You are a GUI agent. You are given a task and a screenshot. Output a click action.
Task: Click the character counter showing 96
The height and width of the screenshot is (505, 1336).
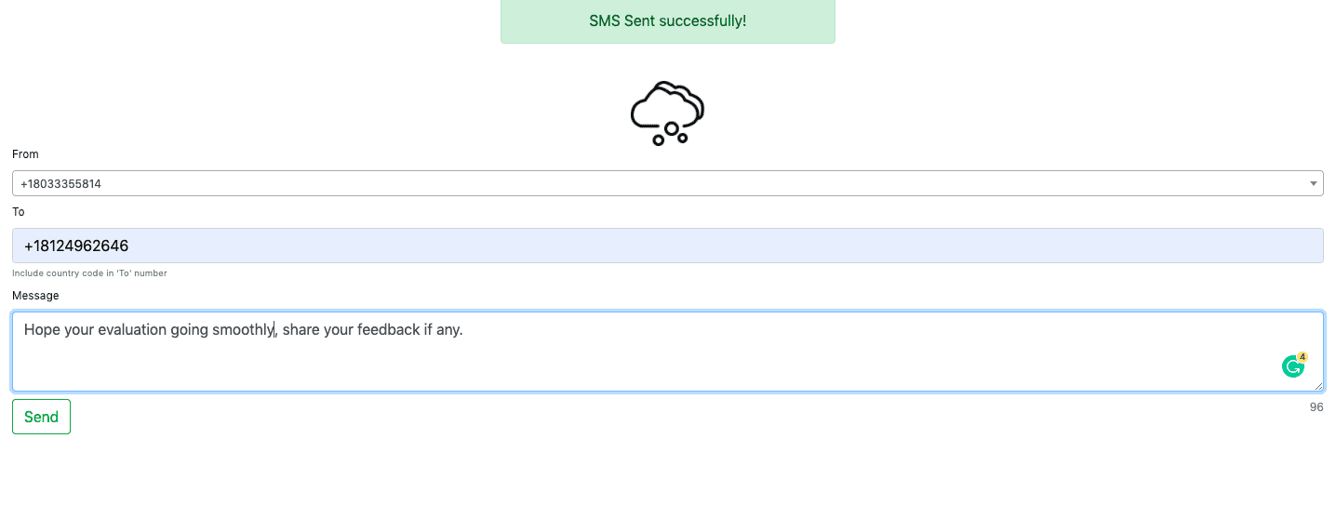pyautogui.click(x=1316, y=407)
